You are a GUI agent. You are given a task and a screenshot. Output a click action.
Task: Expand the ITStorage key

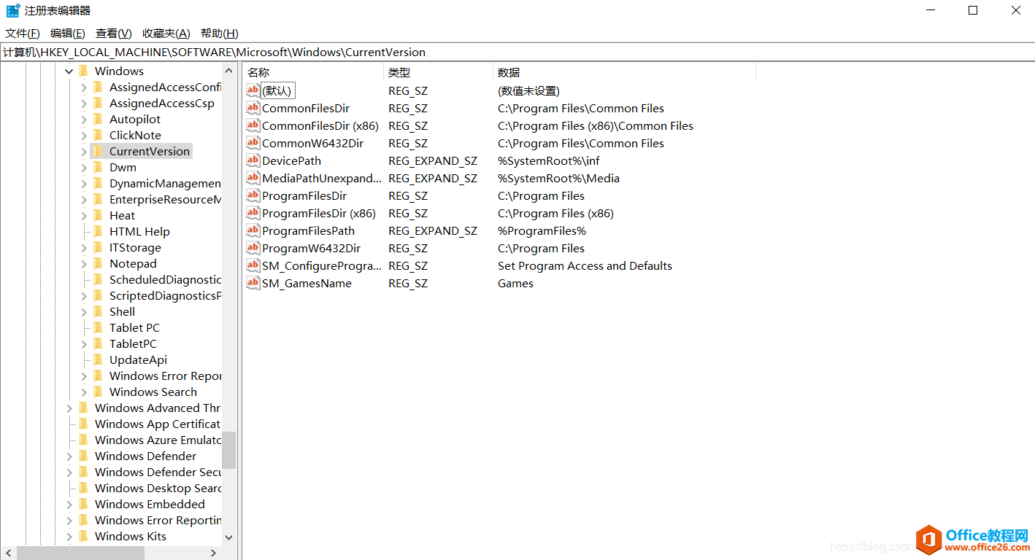click(x=84, y=248)
